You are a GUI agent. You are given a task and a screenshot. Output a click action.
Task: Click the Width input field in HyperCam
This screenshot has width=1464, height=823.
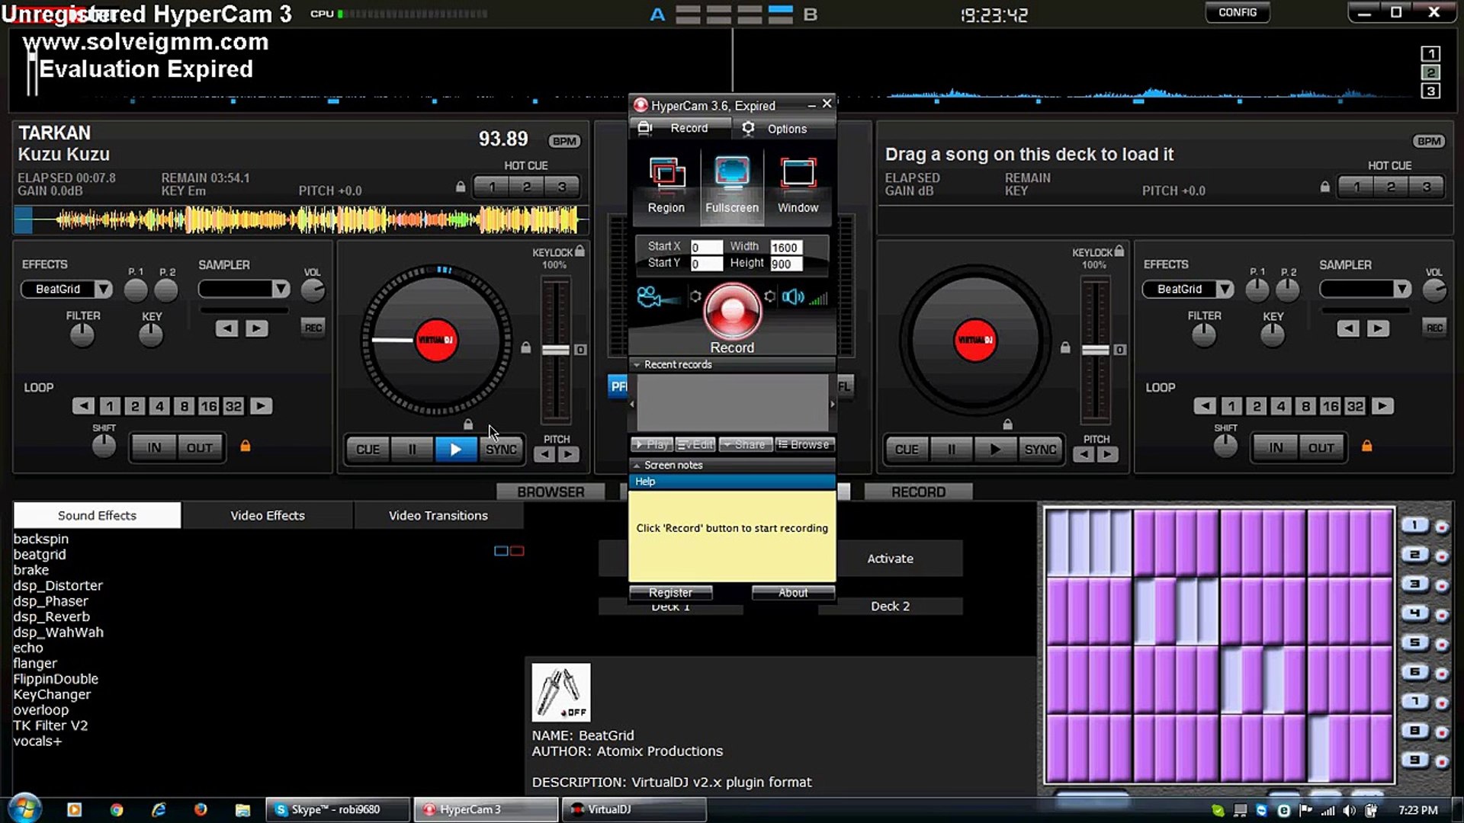click(x=785, y=247)
